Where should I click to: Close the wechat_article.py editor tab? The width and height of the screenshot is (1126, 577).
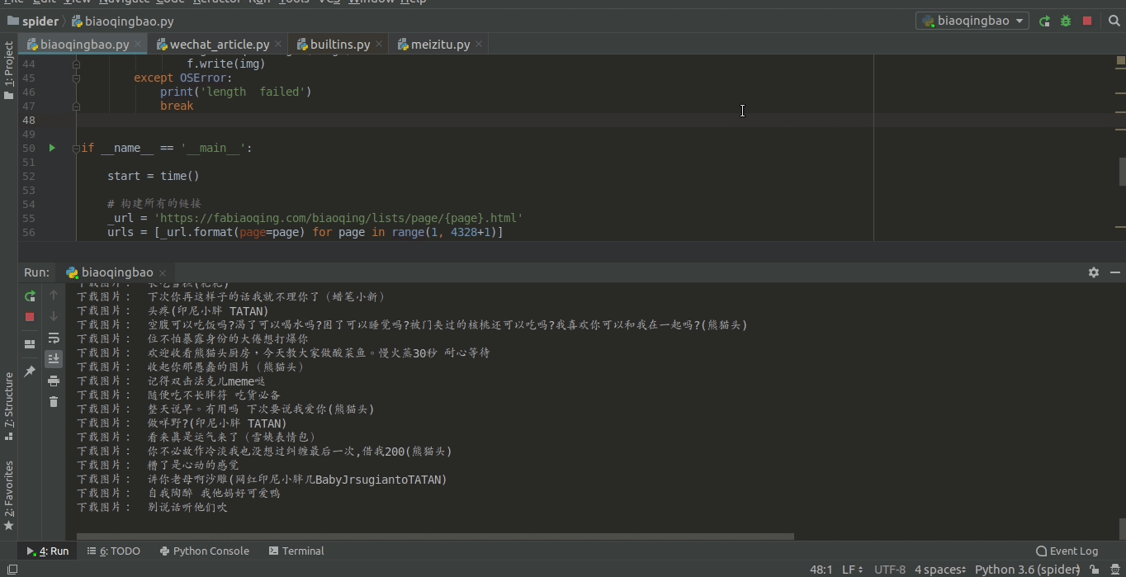pos(278,45)
